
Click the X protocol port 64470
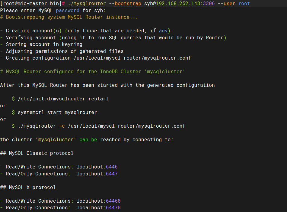coord(113,208)
